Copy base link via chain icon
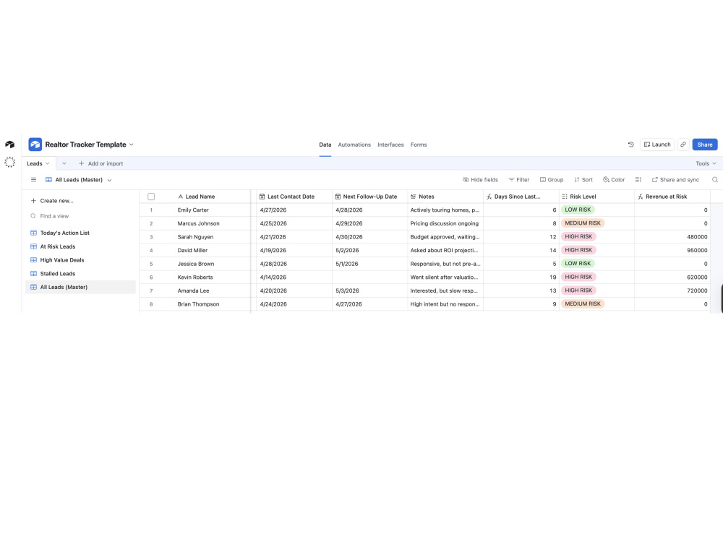The image size is (723, 542). 683,145
